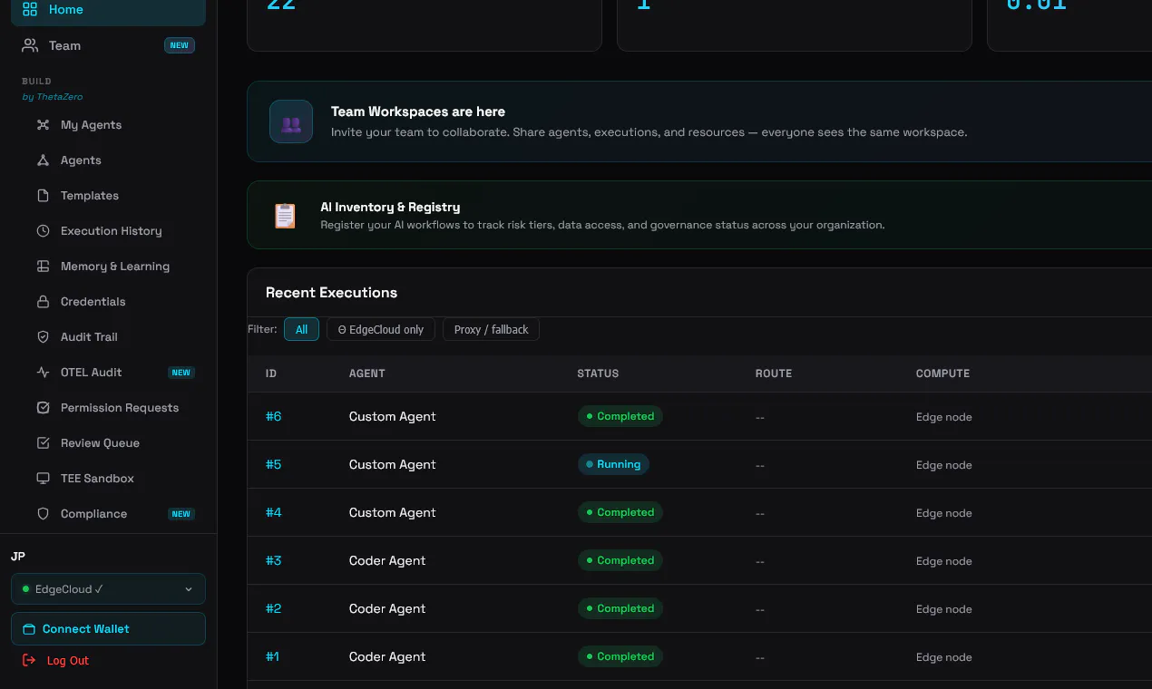Click the TEE Sandbox monitor icon
The height and width of the screenshot is (689, 1152).
coord(43,479)
